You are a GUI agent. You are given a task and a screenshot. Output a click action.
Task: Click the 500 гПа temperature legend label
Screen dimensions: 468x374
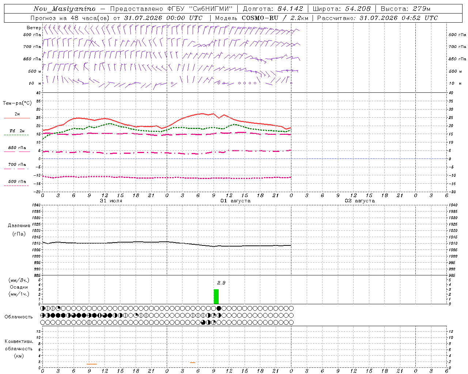click(17, 182)
